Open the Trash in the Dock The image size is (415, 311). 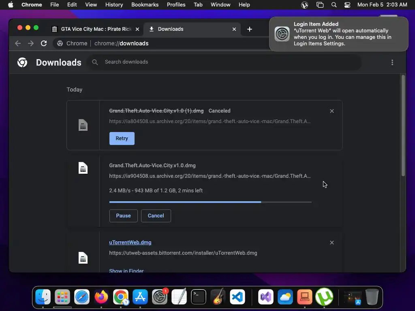click(372, 297)
